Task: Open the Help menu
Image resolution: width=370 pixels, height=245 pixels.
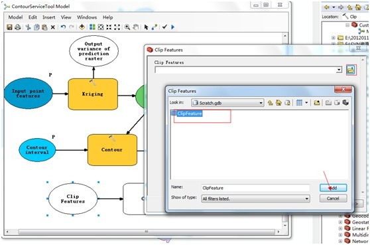Action: [x=107, y=17]
